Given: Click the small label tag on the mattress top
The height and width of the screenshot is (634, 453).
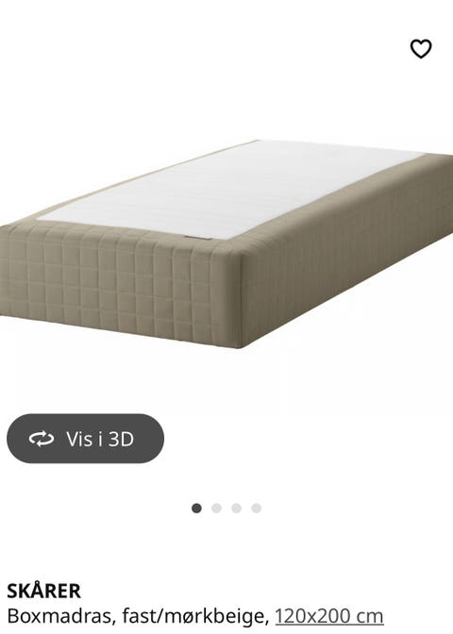Looking at the screenshot, I should [x=197, y=238].
